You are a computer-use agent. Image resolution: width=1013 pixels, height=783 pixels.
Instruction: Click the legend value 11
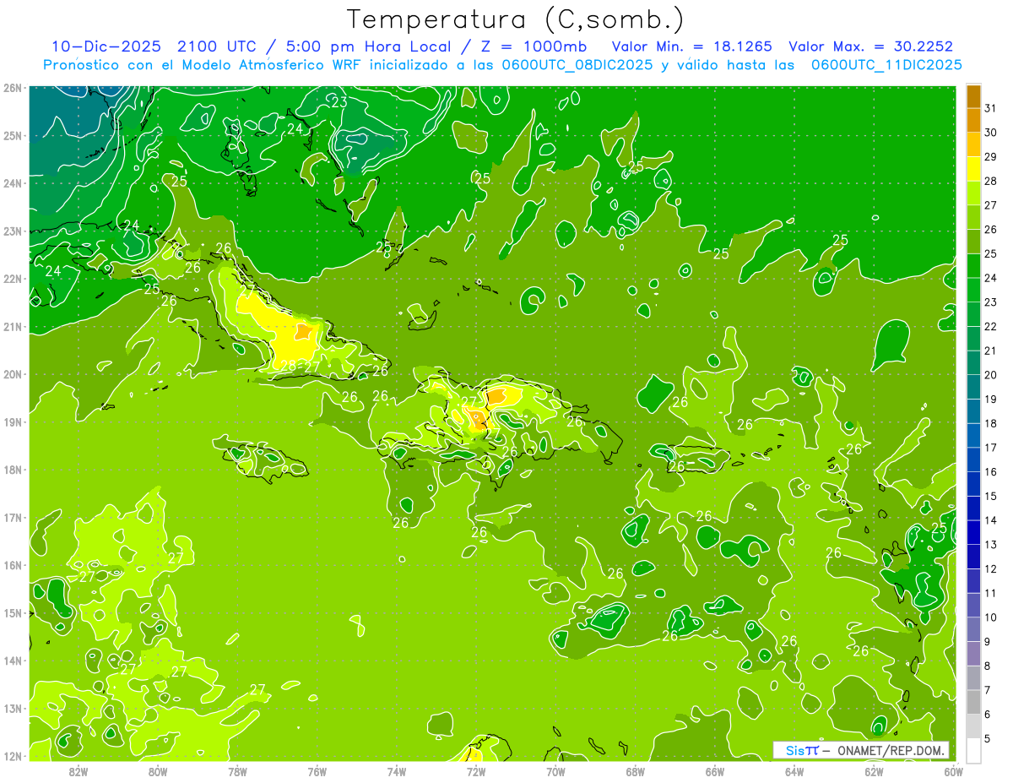991,593
